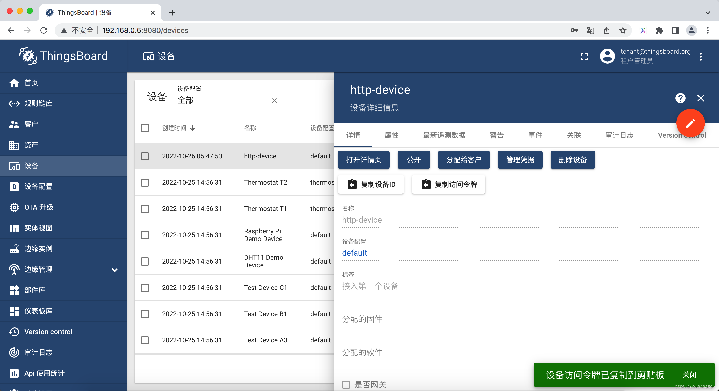
Task: Switch to the 警告 tab
Action: click(x=497, y=135)
